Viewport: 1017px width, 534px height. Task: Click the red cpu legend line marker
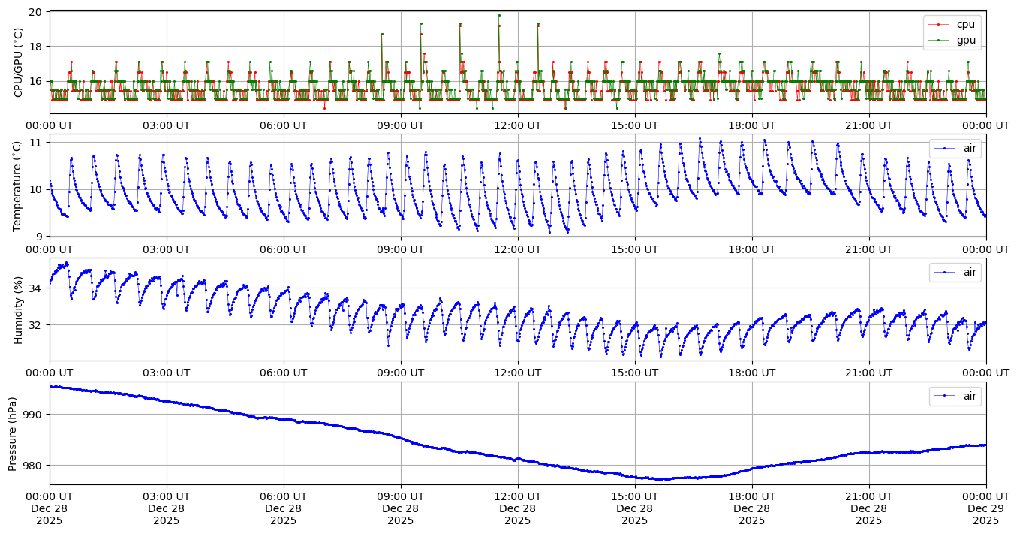pos(938,25)
